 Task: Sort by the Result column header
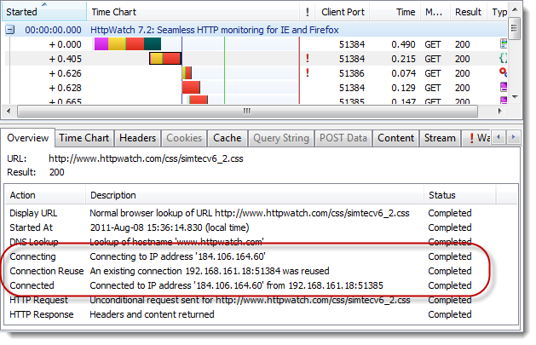point(468,12)
